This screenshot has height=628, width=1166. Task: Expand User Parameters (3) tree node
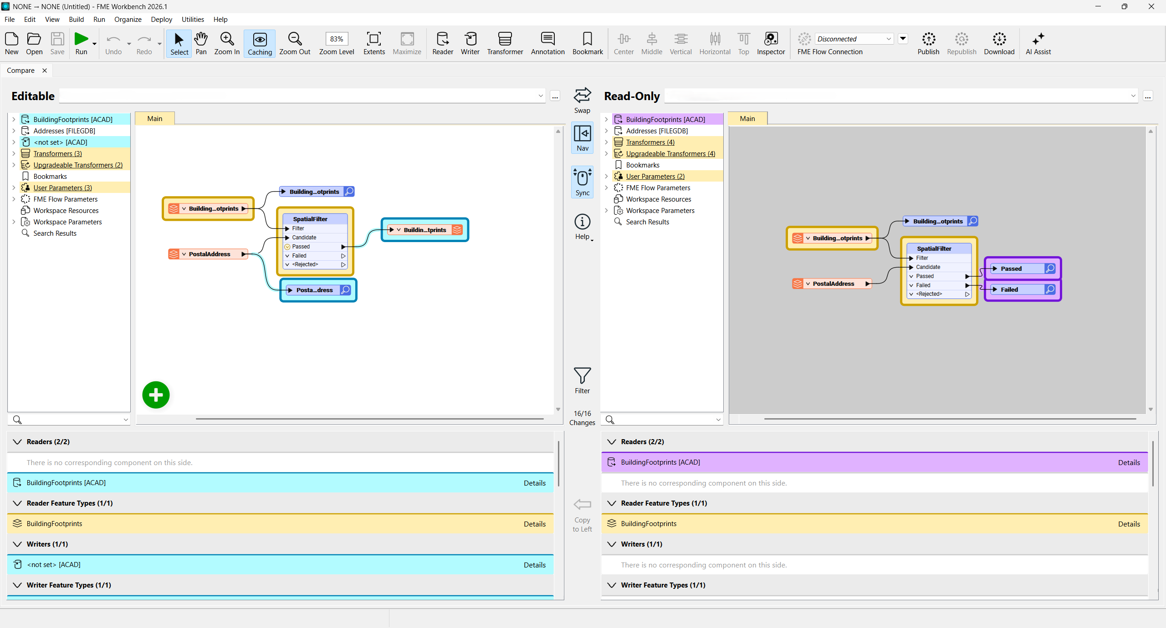[14, 187]
